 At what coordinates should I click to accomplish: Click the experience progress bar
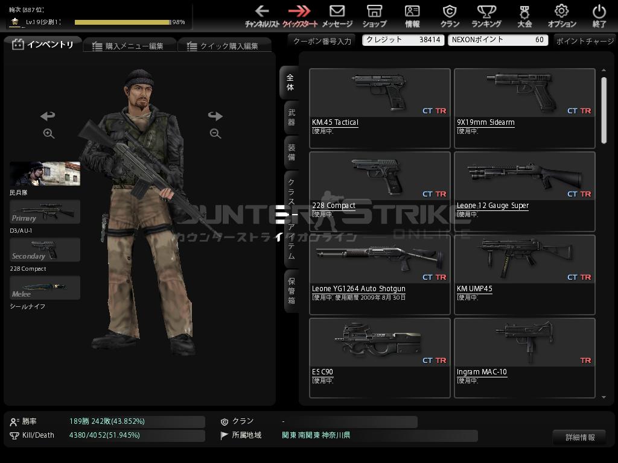tap(123, 22)
